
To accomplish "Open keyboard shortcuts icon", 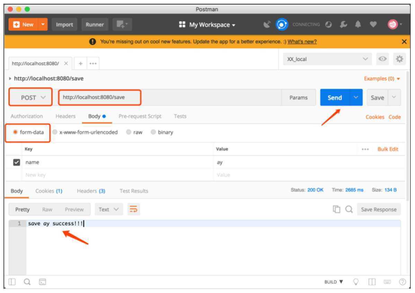I will pos(387,282).
